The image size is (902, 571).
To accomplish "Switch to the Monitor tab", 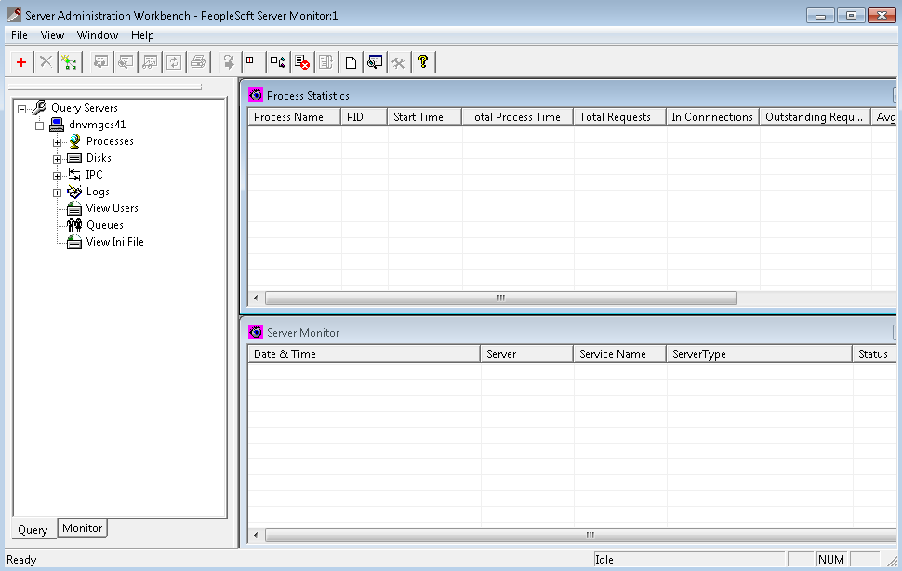I will [82, 528].
